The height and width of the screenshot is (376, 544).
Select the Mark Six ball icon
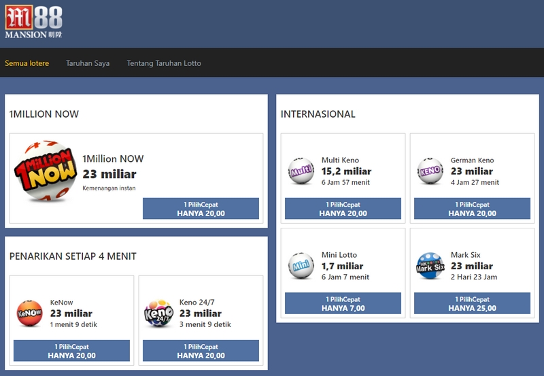tap(430, 266)
